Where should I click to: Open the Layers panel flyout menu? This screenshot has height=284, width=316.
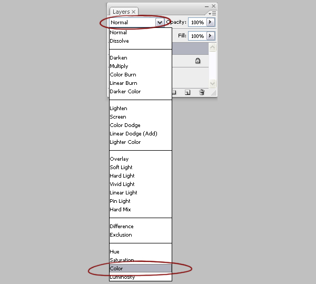[x=212, y=14]
